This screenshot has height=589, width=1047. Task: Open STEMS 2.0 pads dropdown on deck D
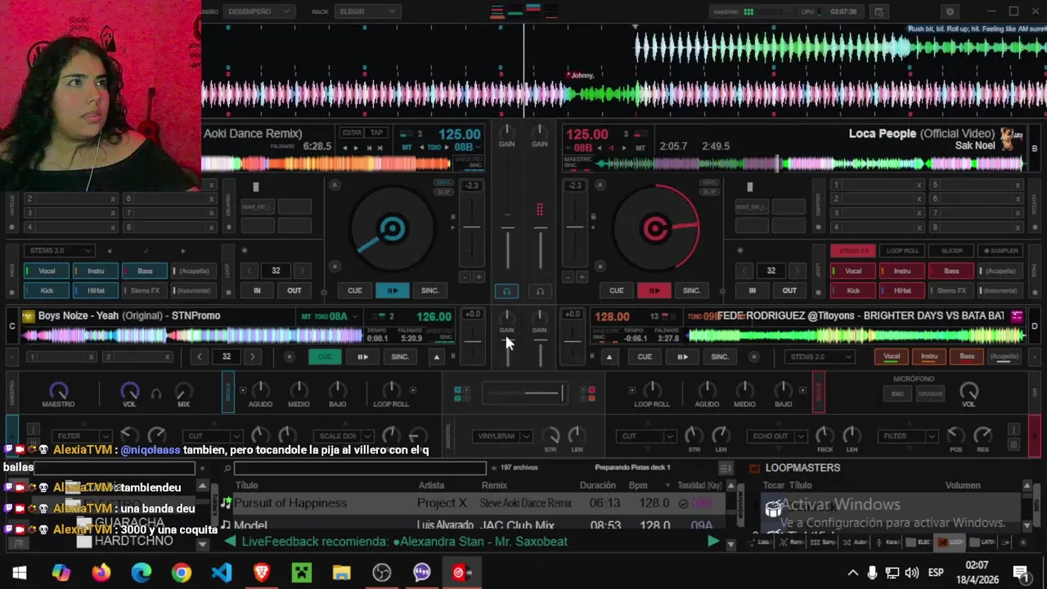click(819, 357)
